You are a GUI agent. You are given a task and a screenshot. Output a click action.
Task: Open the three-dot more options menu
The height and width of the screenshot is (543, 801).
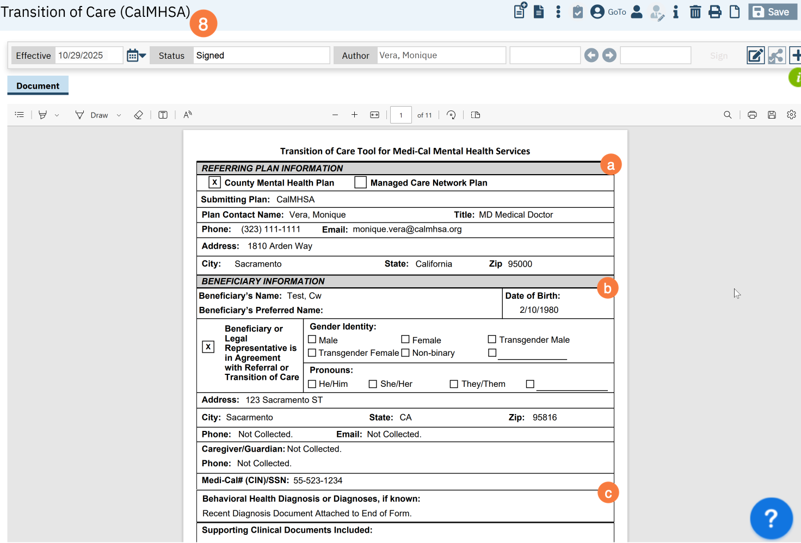tap(558, 12)
